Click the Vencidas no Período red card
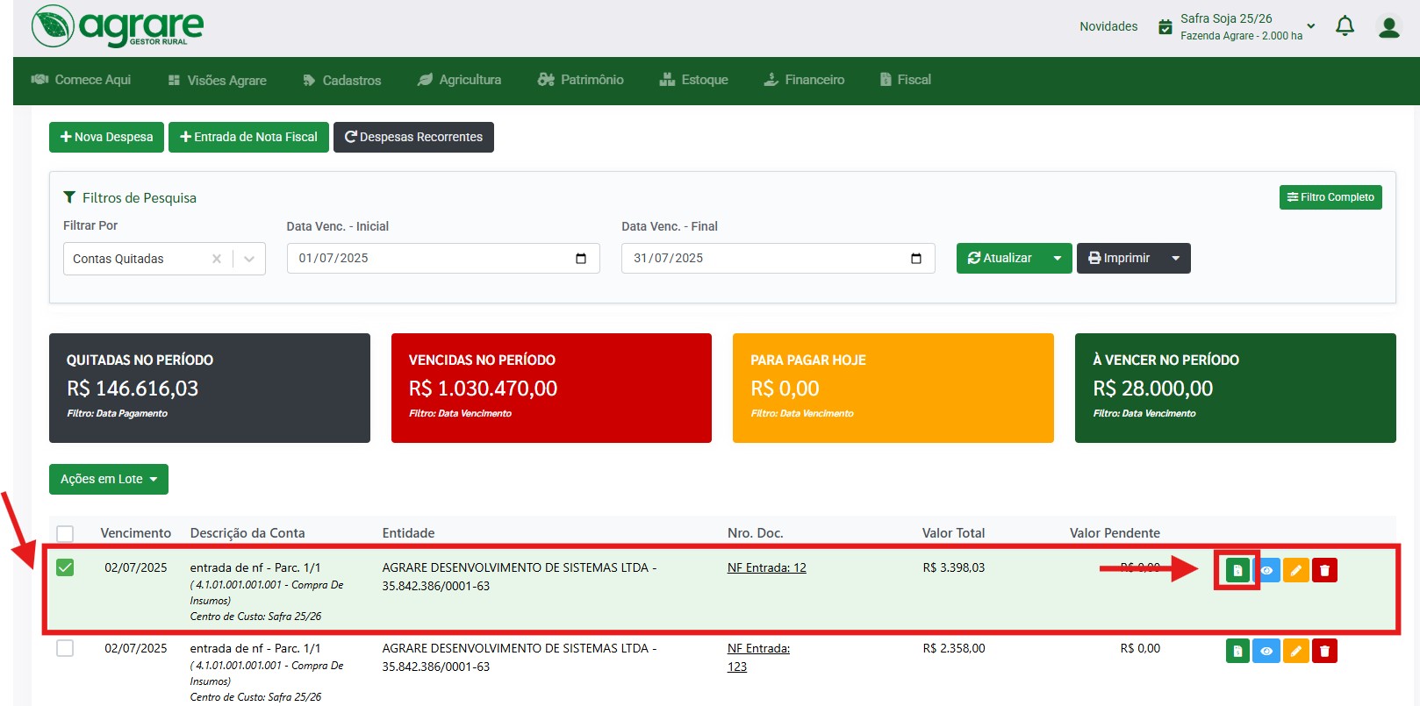1420x706 pixels. pos(551,388)
